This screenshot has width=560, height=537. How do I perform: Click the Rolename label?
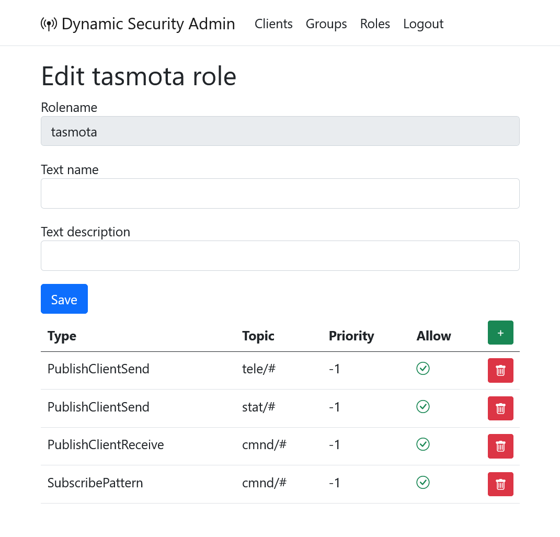point(69,108)
